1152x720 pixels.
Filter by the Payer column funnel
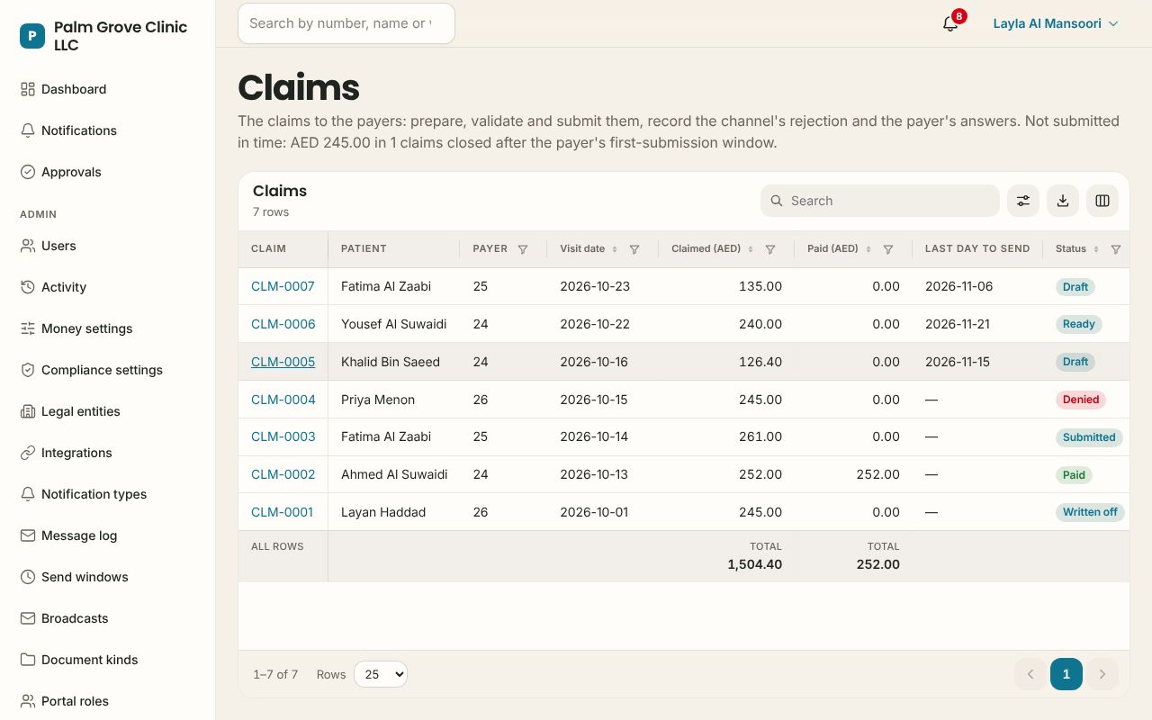click(523, 249)
